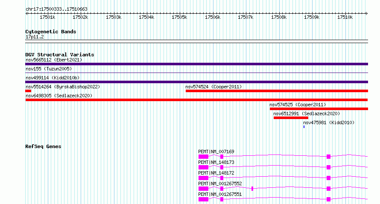This screenshot has width=380, height=204.
Task: Click the 17501k ruler tick label
Action: [47, 17]
